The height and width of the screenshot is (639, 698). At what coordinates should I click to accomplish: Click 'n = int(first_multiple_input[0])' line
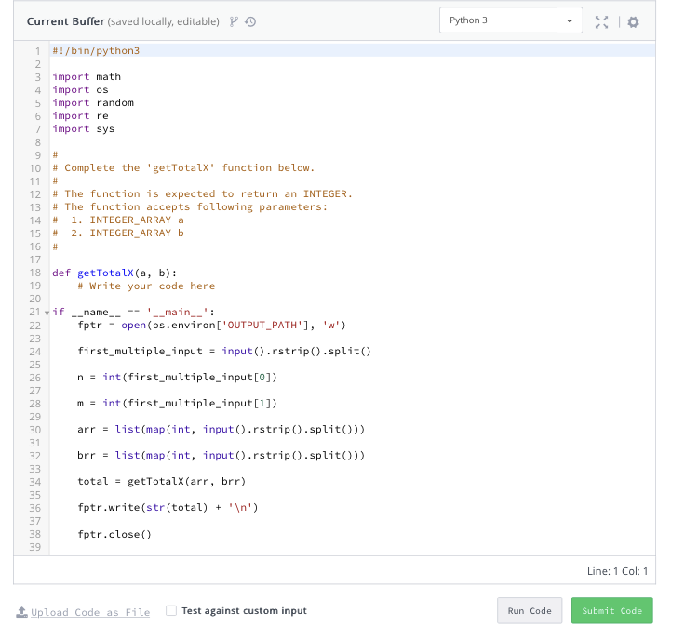click(177, 378)
